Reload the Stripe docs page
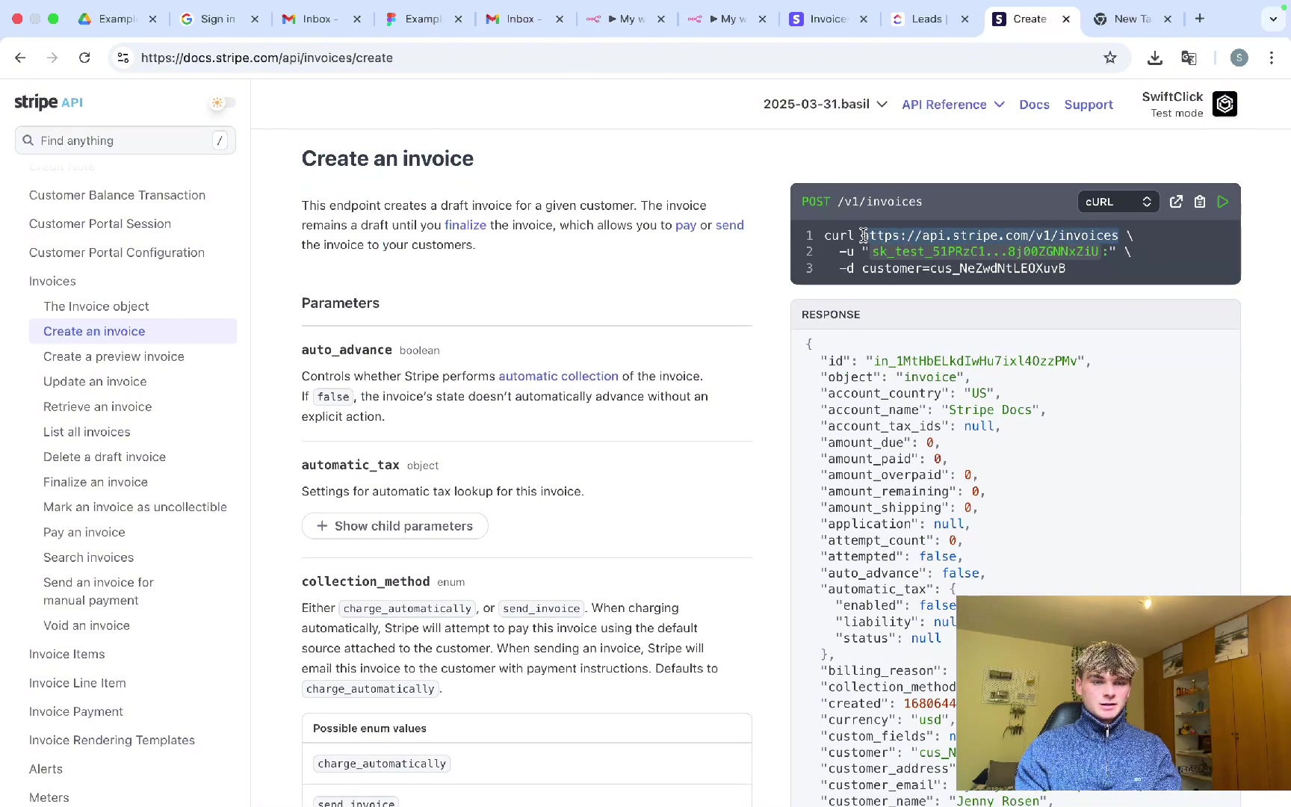 (x=84, y=58)
